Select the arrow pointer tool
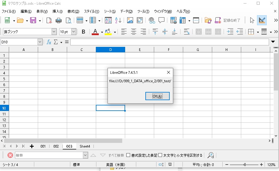 [x=252, y=20]
